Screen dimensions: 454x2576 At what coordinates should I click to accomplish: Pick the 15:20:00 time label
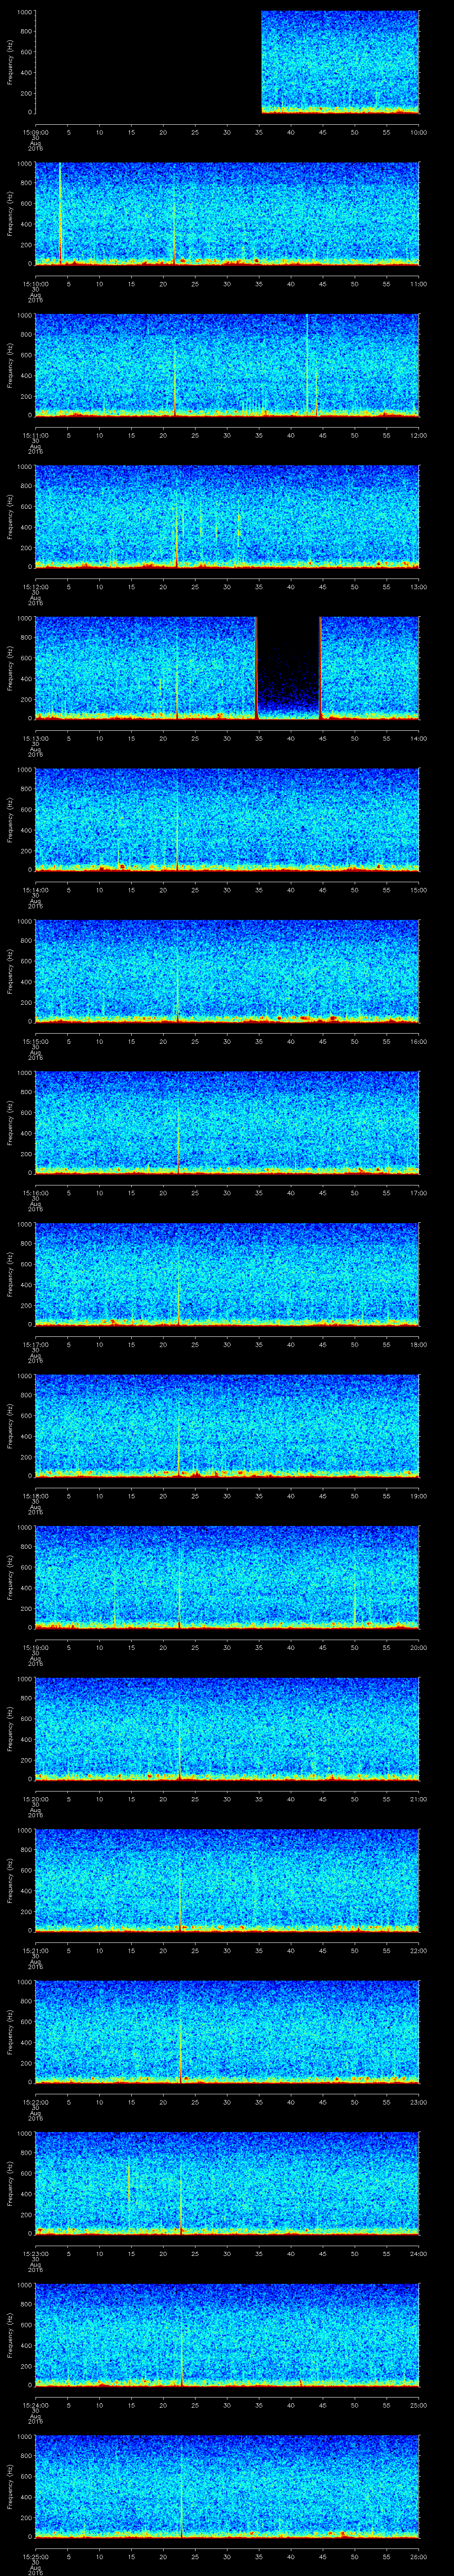point(35,1799)
